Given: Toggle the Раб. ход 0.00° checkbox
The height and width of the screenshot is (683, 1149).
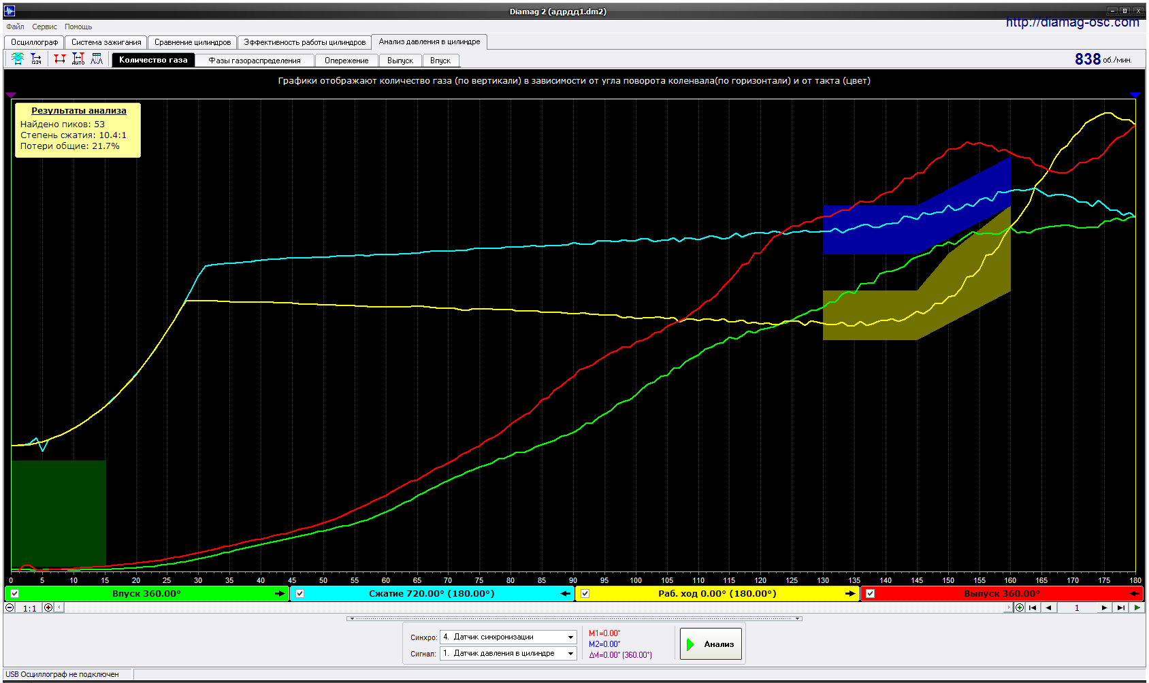Looking at the screenshot, I should click(x=585, y=594).
